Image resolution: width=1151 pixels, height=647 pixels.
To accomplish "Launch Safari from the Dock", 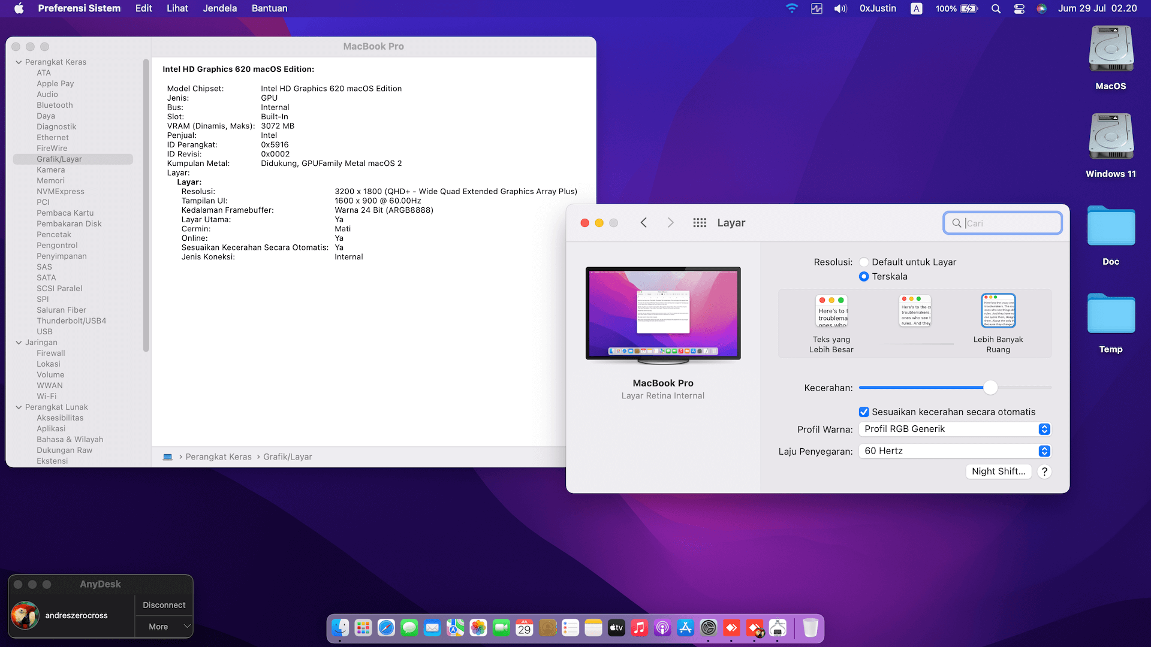I will coord(386,628).
